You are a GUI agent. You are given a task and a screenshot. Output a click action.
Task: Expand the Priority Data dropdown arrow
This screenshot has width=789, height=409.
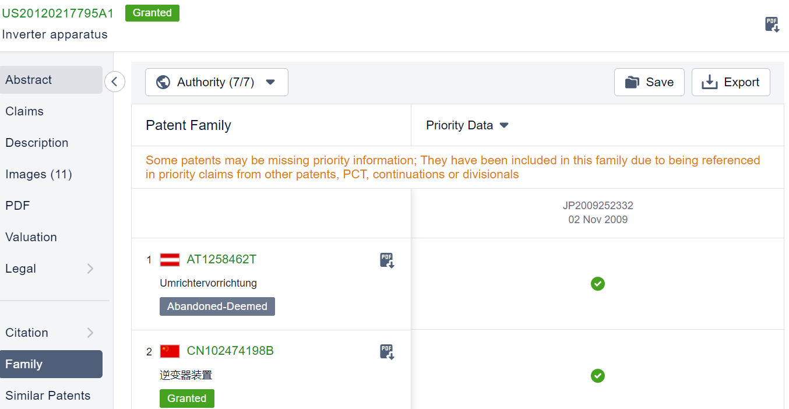click(504, 125)
